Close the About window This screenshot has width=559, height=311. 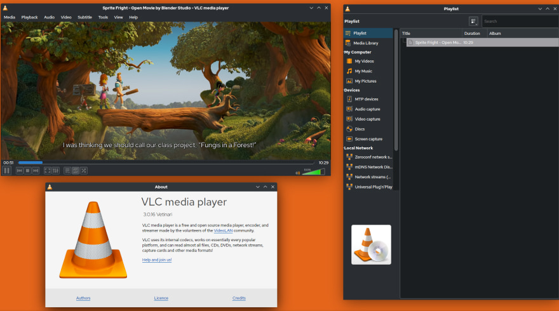coord(273,187)
